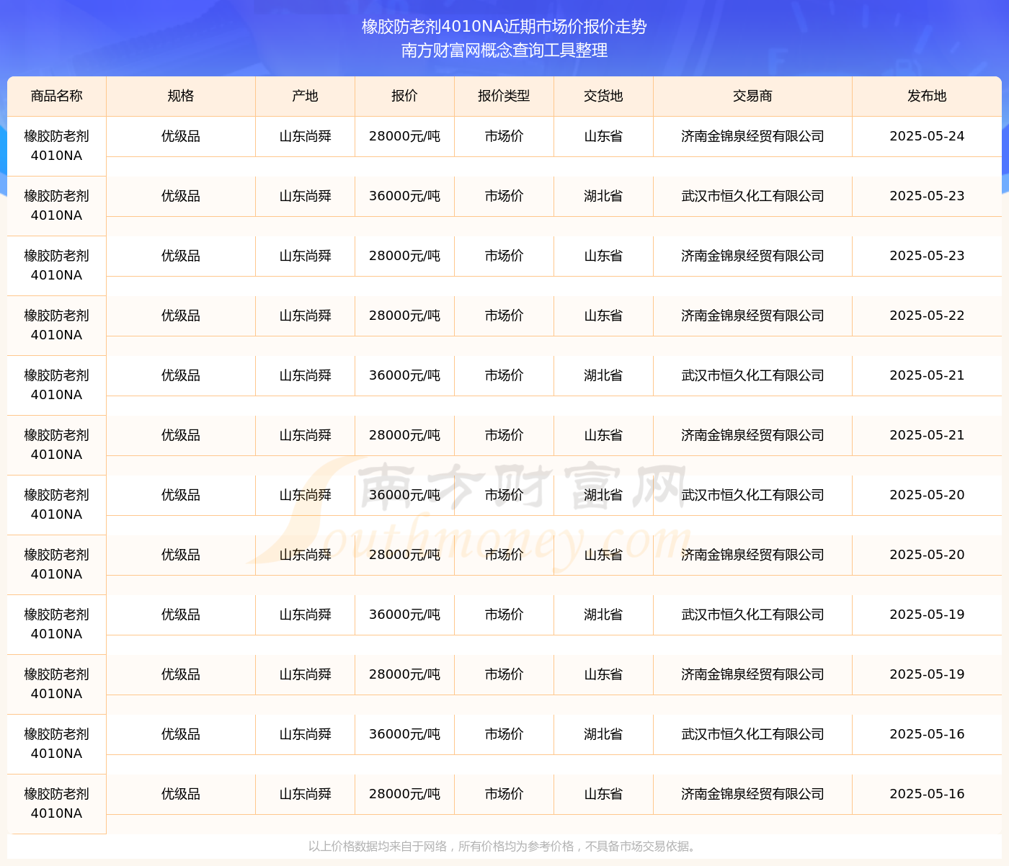The image size is (1009, 866).
Task: Click 优级品 in the 2025-05-24 row
Action: [x=181, y=136]
